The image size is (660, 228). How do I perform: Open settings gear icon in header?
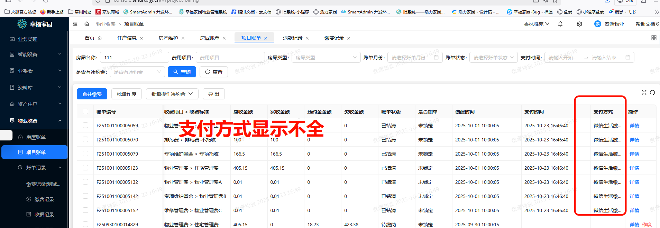[579, 24]
